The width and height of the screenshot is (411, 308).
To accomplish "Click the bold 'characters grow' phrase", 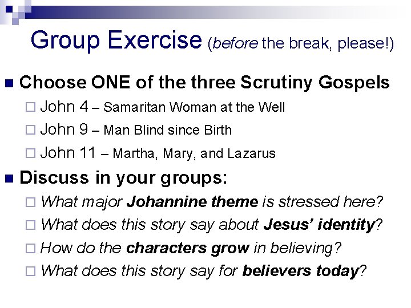I will (187, 249).
